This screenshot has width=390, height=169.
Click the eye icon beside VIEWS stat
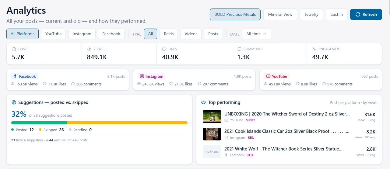click(89, 49)
